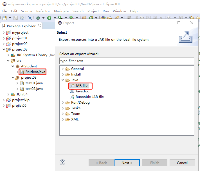Viewport: 200px width, 171px height.
Task: Collapse the project03 project node
Action: (4, 49)
